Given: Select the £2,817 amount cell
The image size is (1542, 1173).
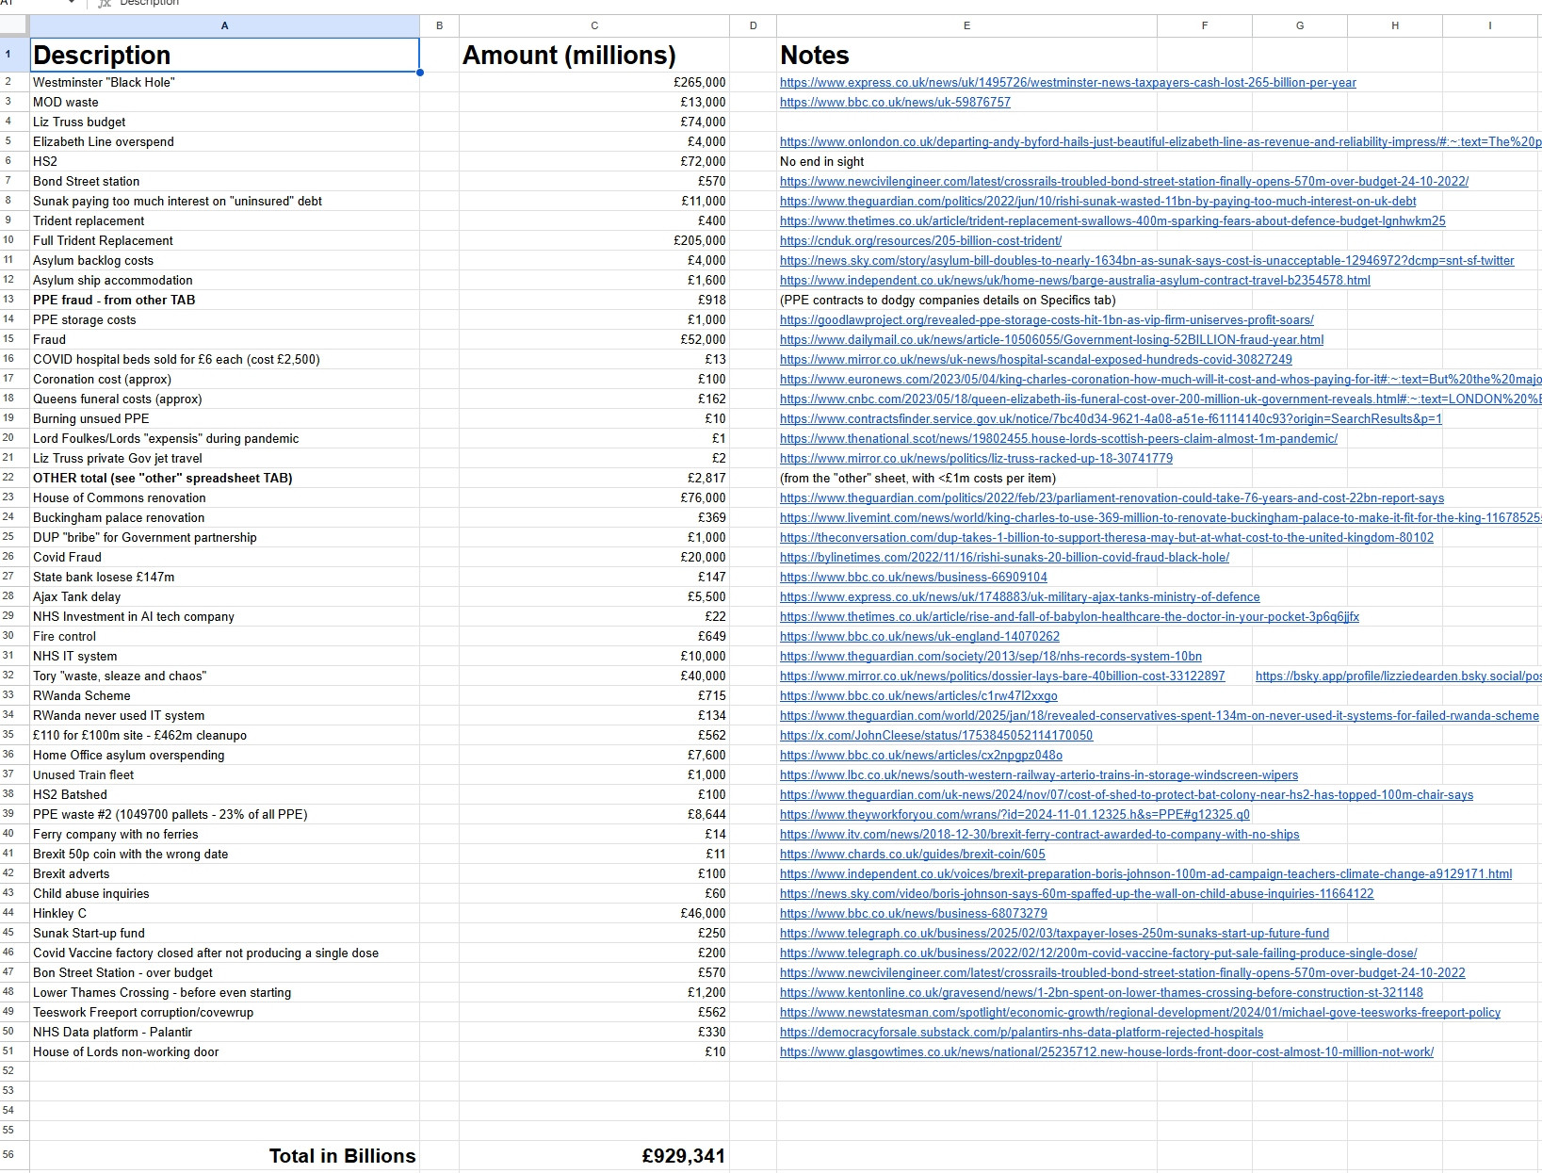Looking at the screenshot, I should coord(593,479).
